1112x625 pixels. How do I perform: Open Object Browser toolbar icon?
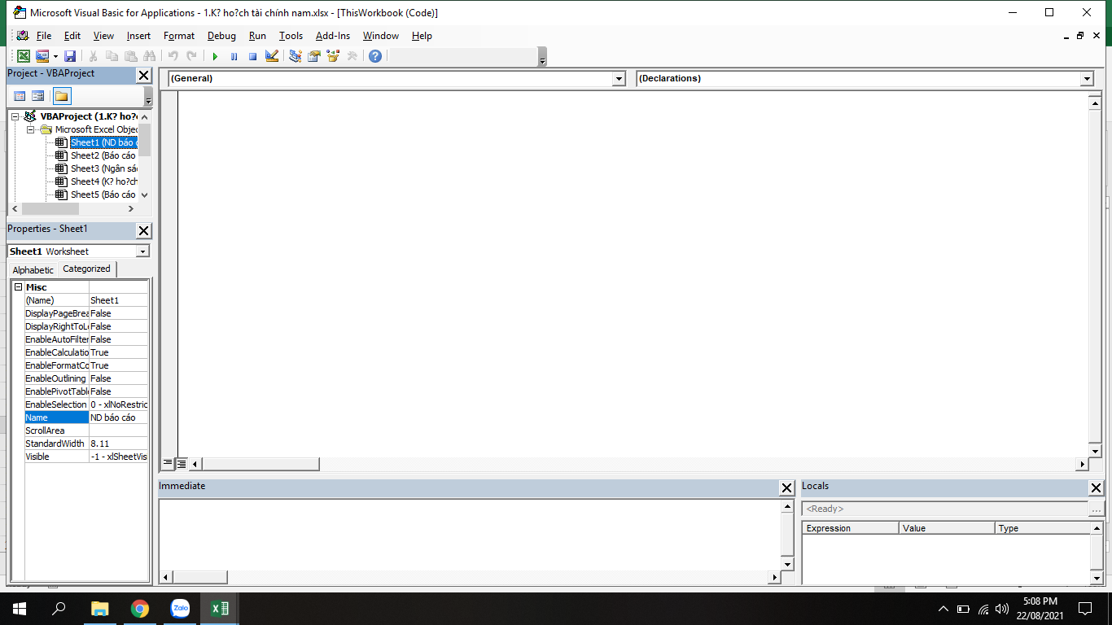coord(333,56)
